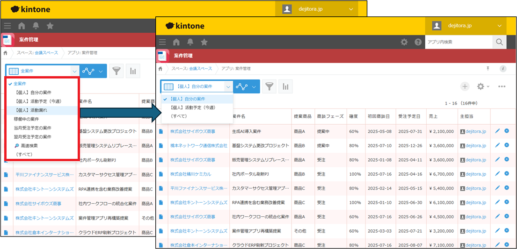Open the 橋本ネットワーク通信株式会社 link
Viewport: 517px width, 249px height.
click(x=198, y=146)
